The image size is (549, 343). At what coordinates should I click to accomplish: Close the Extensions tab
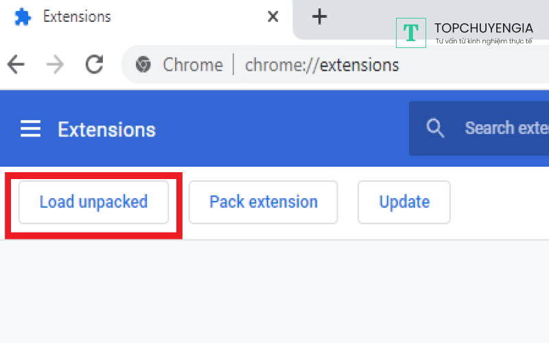pos(272,16)
